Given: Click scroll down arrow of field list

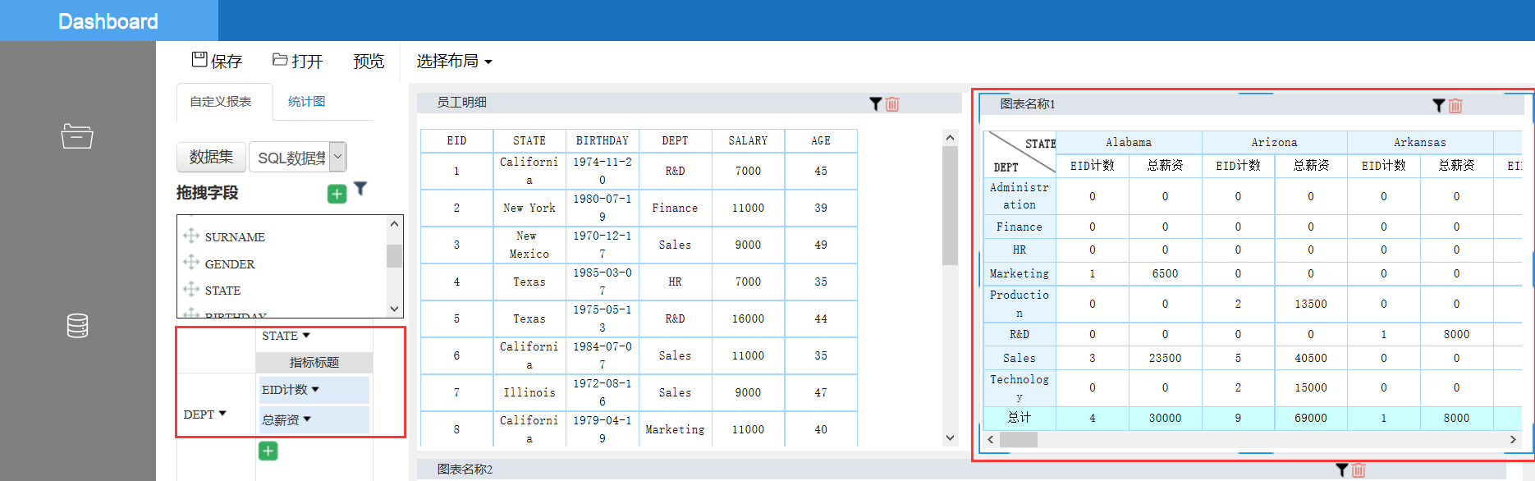Looking at the screenshot, I should (395, 309).
